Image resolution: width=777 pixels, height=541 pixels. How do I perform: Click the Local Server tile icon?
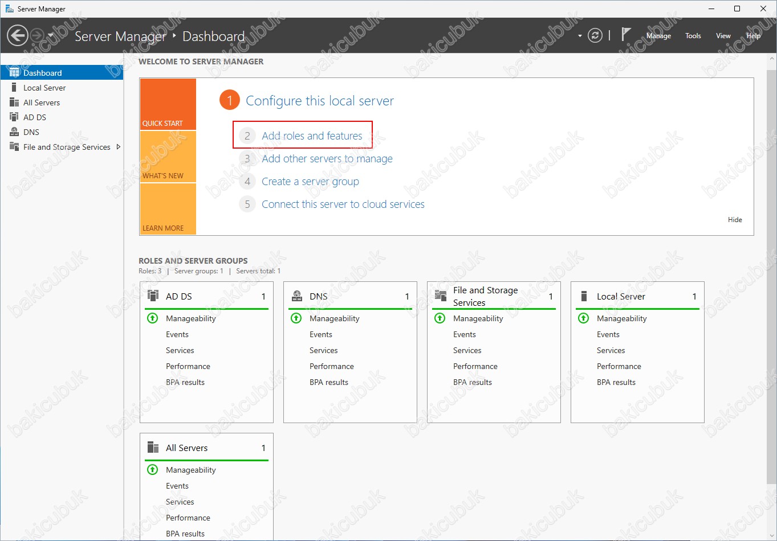pos(584,296)
